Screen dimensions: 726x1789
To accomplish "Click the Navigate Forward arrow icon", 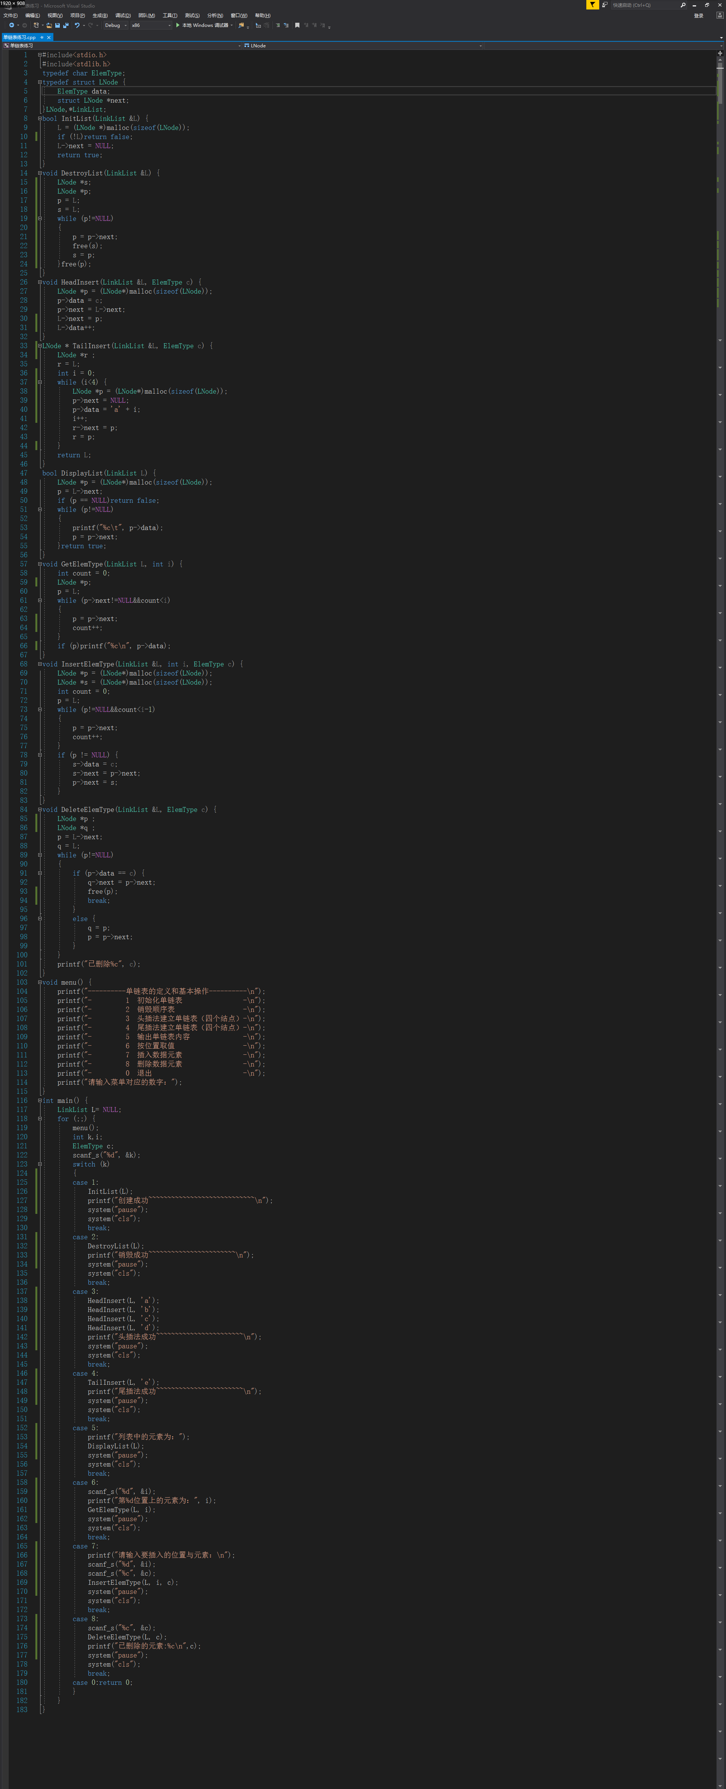I will [24, 25].
